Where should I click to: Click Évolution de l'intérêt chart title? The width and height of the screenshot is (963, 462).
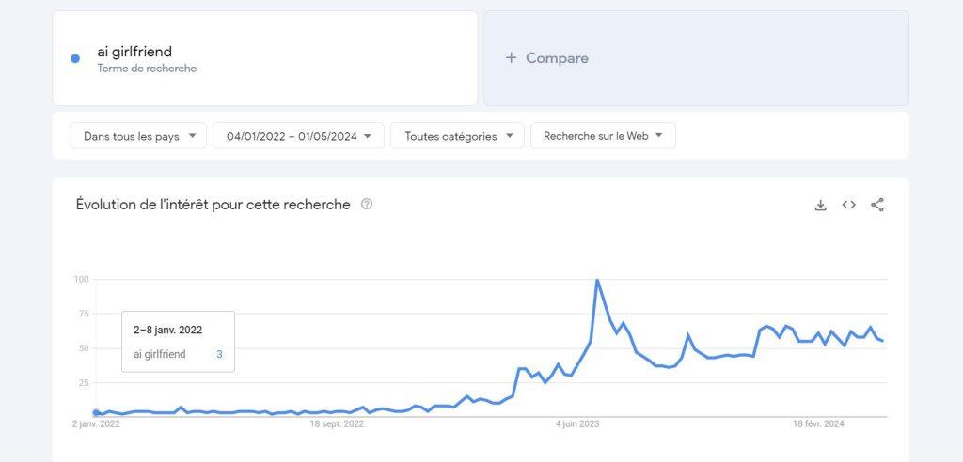(x=213, y=205)
